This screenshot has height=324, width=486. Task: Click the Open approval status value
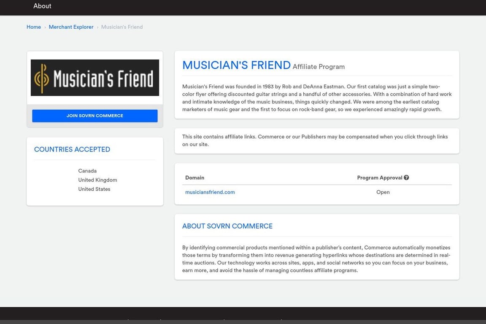point(383,192)
